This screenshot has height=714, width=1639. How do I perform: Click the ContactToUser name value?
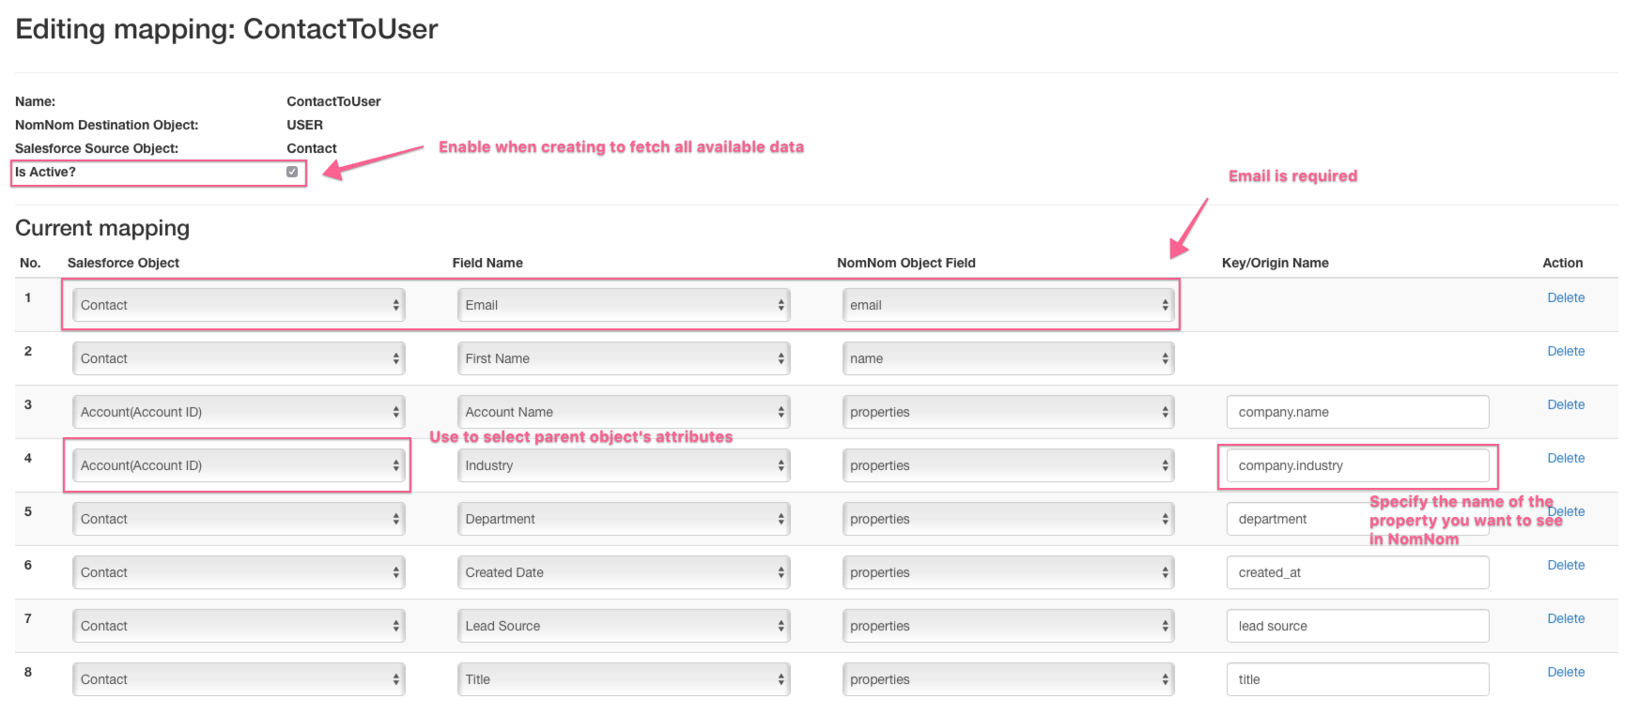pyautogui.click(x=333, y=101)
